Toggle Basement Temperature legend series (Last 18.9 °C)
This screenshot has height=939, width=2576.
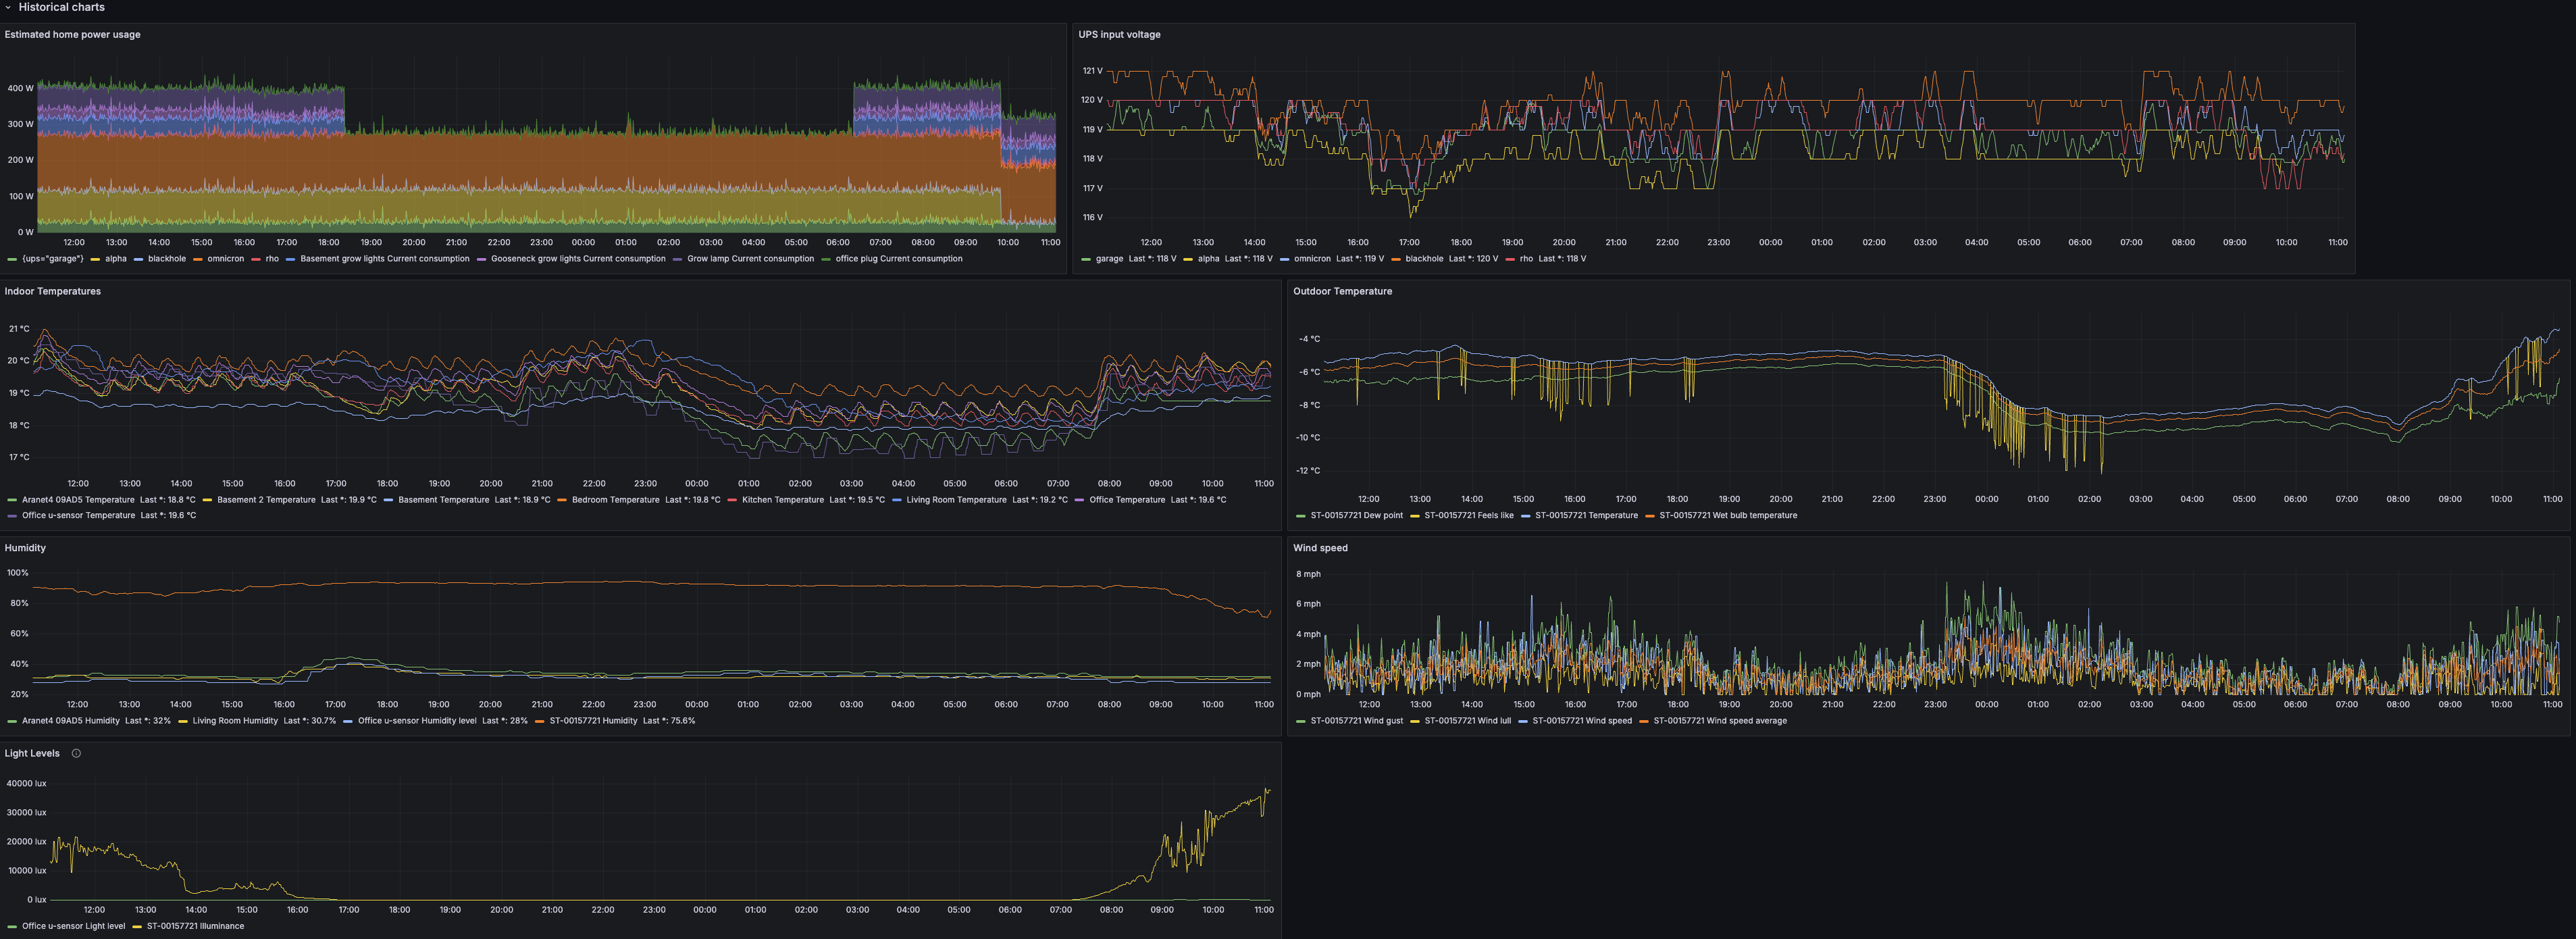(x=444, y=500)
